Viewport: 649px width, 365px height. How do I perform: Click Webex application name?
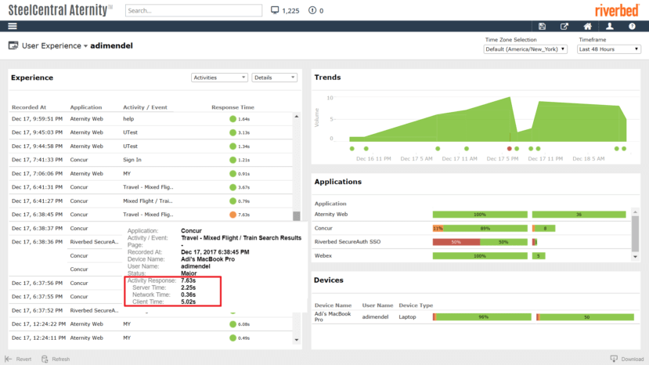tap(323, 255)
